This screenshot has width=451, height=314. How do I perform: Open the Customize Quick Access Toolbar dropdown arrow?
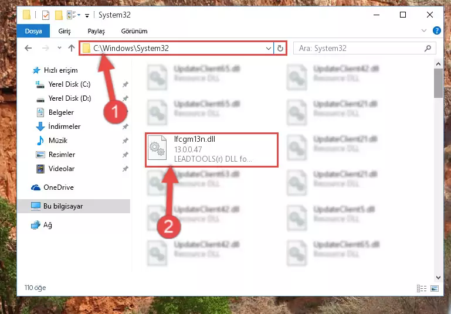pyautogui.click(x=87, y=15)
